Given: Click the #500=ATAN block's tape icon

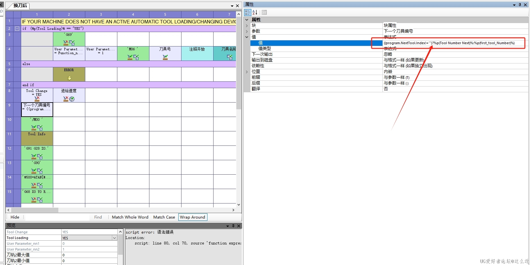Looking at the screenshot, I should (34, 185).
